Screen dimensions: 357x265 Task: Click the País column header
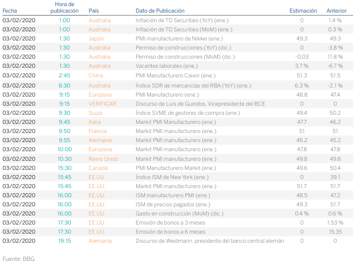(94, 11)
